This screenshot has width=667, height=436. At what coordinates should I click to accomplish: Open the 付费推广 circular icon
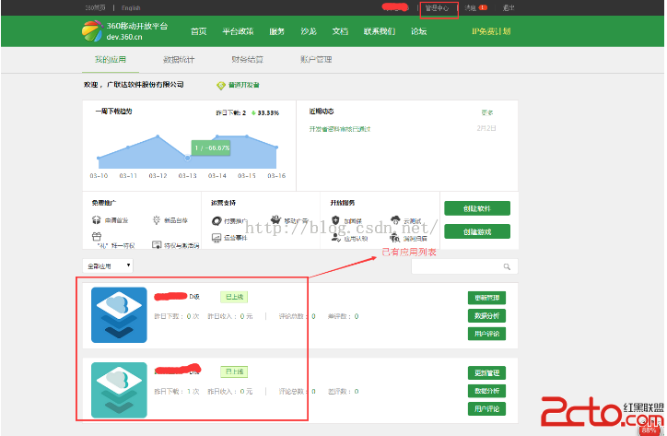click(216, 221)
